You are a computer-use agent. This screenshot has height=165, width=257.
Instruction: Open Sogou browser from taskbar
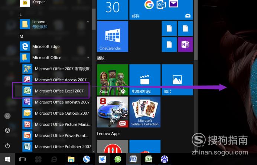[87, 159]
